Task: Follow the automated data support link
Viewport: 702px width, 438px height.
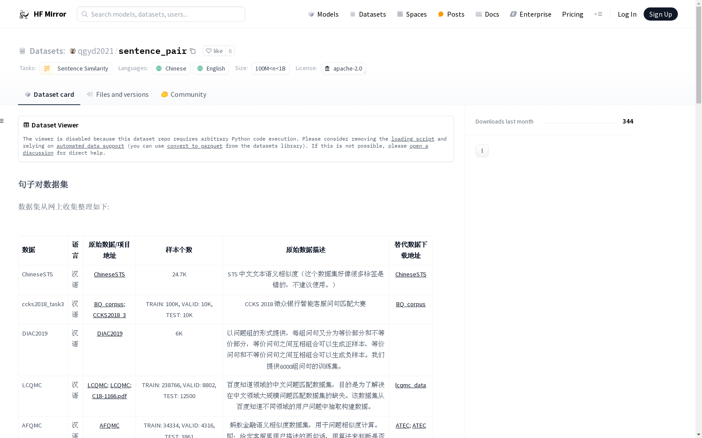Action: tap(90, 146)
